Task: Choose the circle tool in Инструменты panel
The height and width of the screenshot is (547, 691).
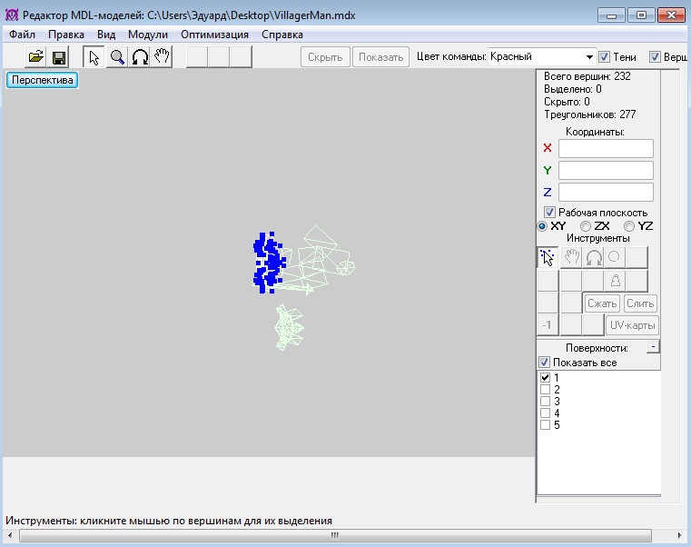Action: [615, 258]
